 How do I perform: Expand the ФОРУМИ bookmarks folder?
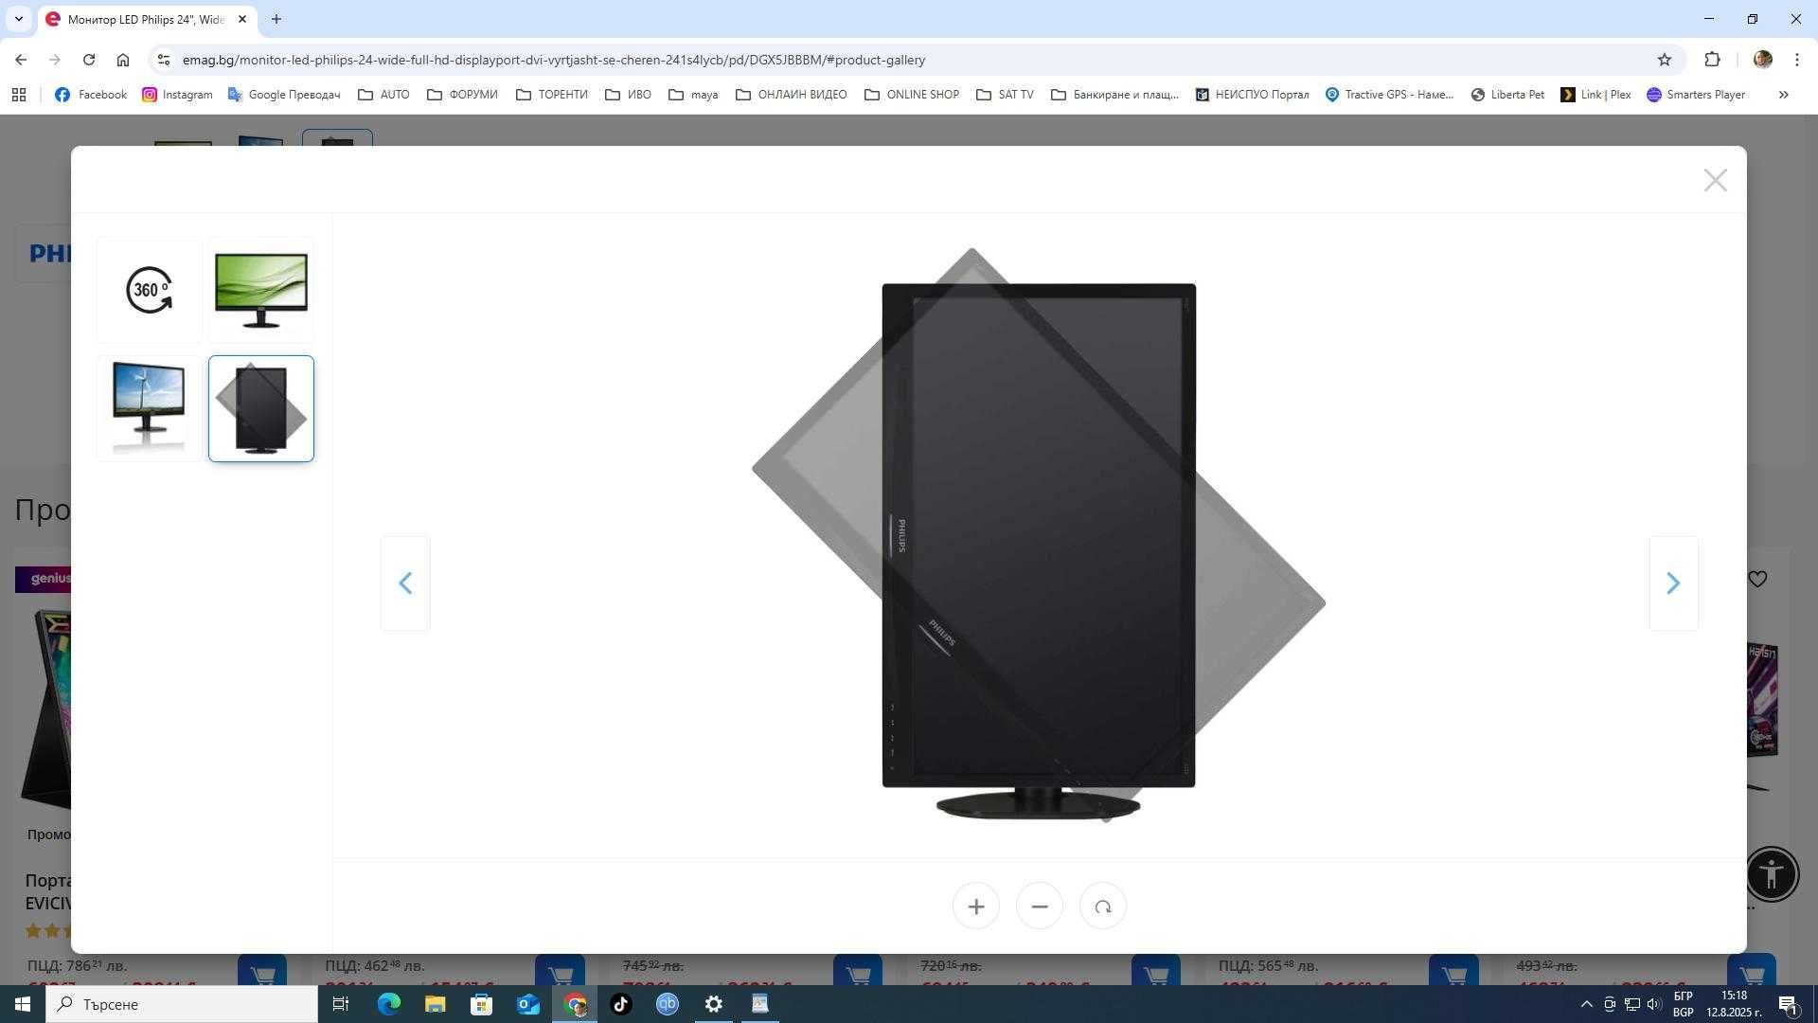tap(463, 95)
